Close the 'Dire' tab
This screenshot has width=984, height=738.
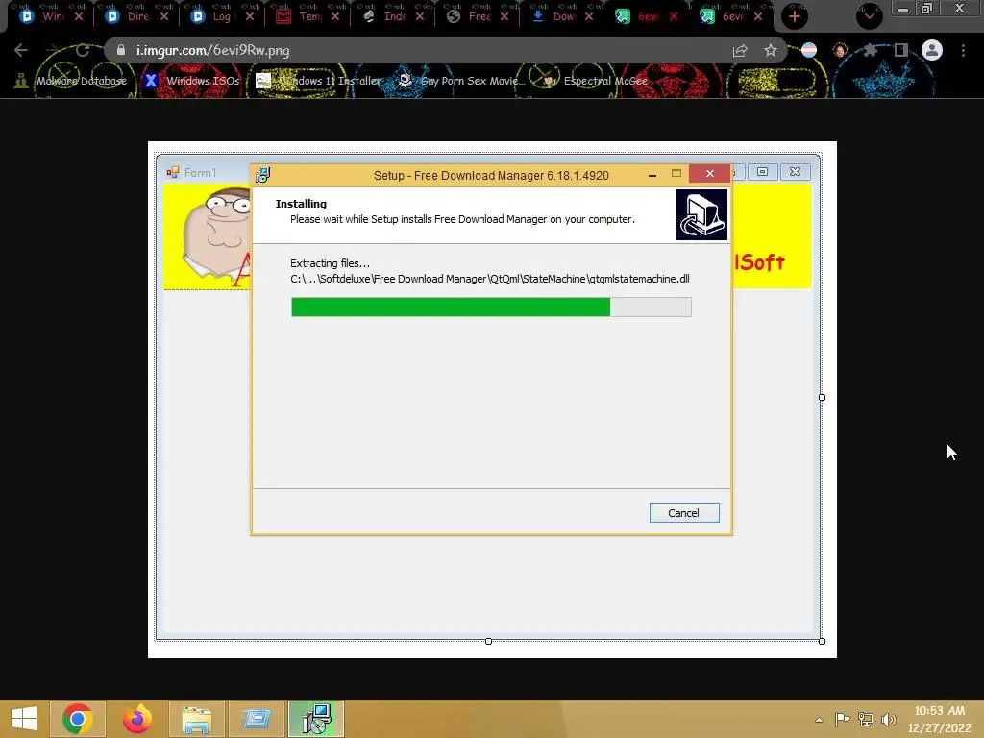tap(163, 16)
